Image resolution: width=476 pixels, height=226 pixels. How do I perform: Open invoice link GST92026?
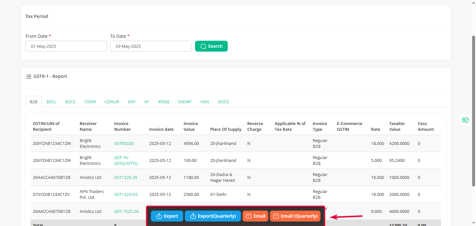pyautogui.click(x=124, y=143)
